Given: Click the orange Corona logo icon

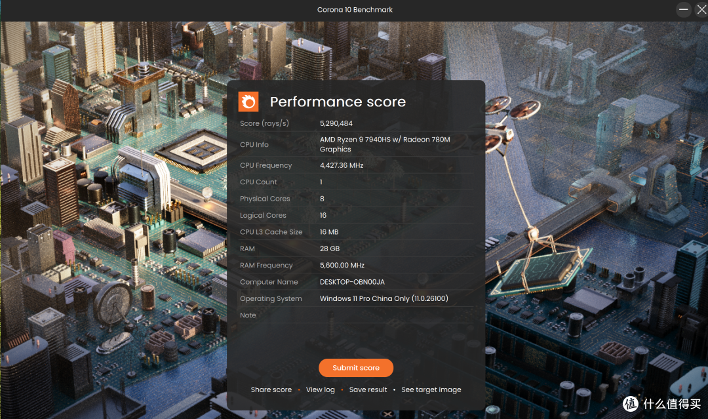Looking at the screenshot, I should 248,102.
